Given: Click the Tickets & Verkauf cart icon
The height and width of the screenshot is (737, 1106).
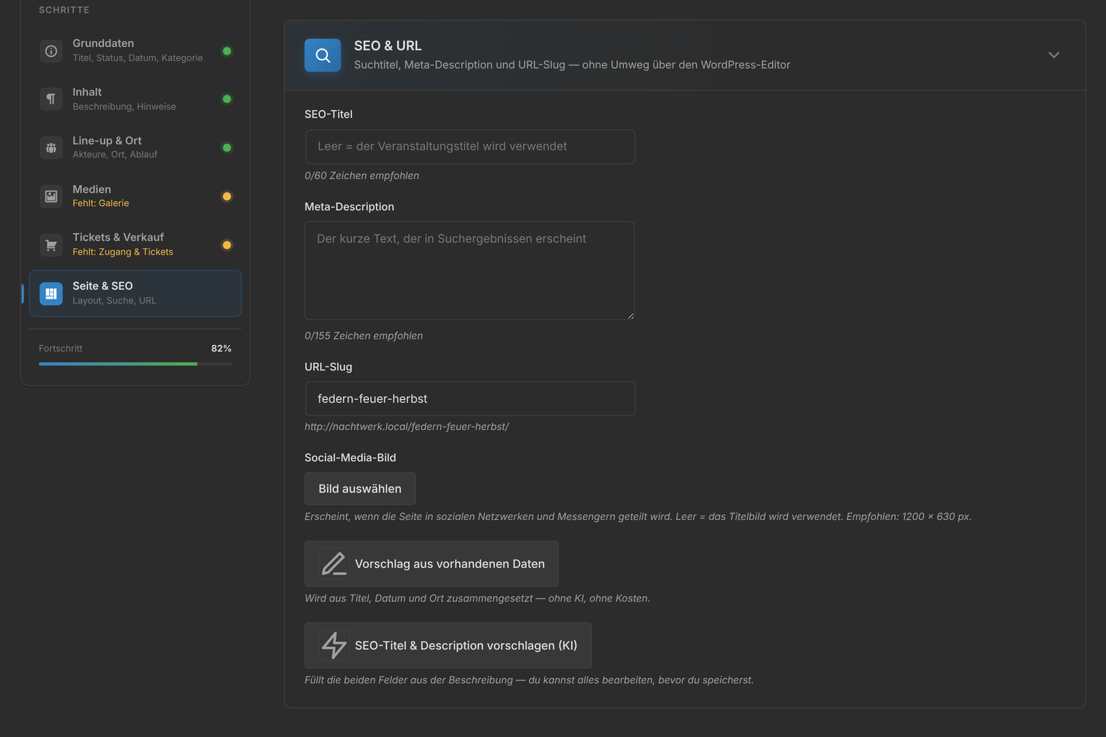Looking at the screenshot, I should tap(51, 245).
